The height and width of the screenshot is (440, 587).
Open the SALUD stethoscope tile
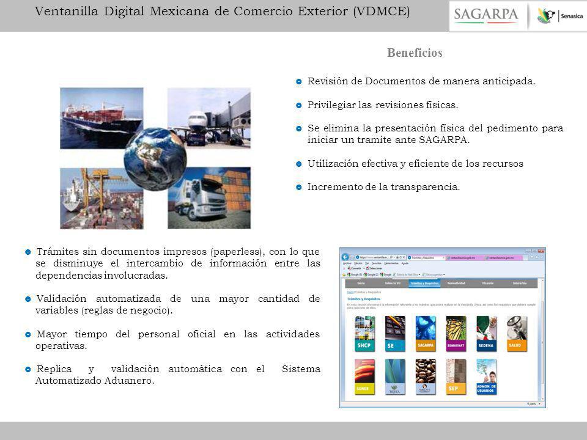coord(517,334)
